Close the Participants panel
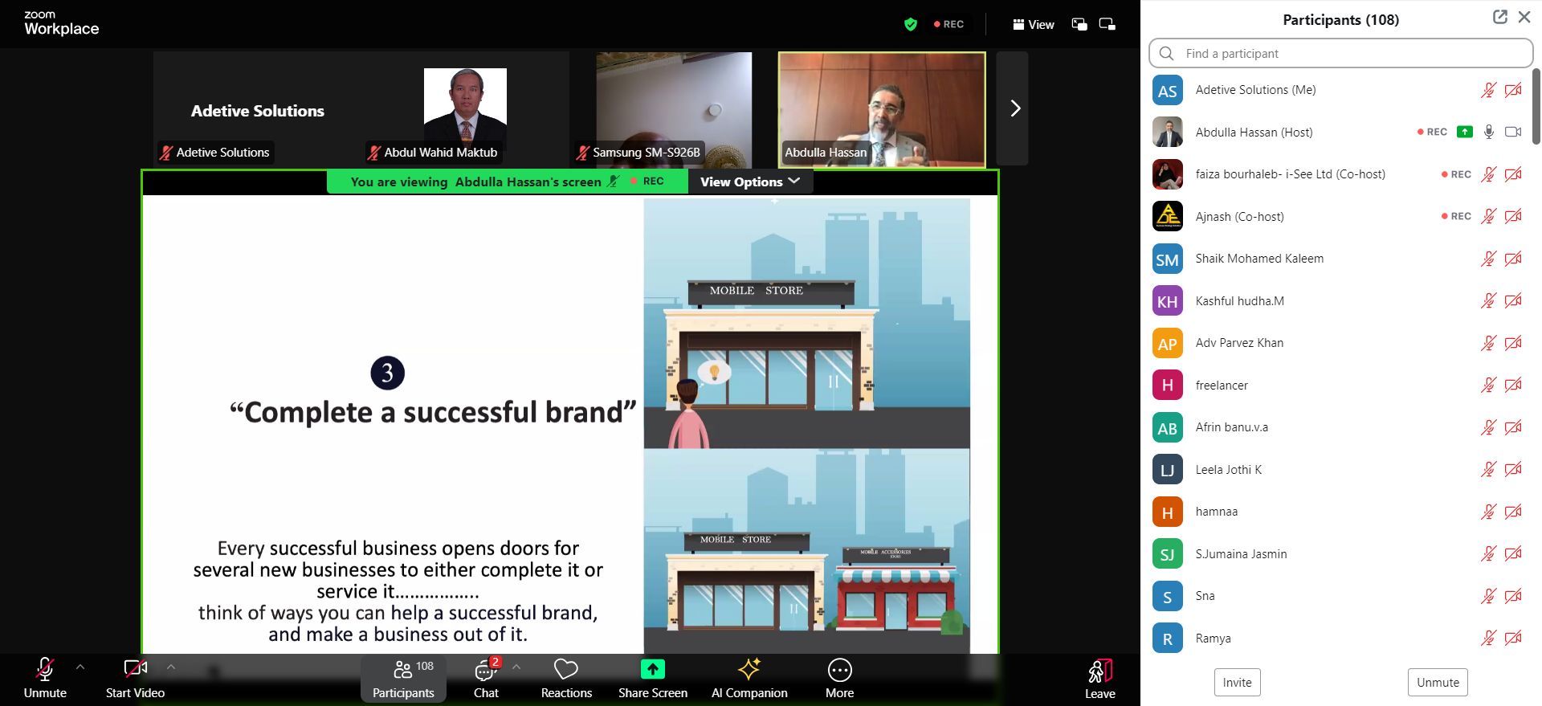This screenshot has width=1542, height=706. pos(1524,17)
